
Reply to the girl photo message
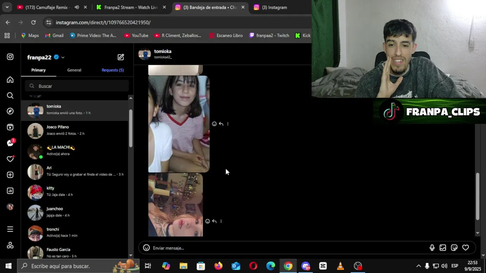[221, 124]
